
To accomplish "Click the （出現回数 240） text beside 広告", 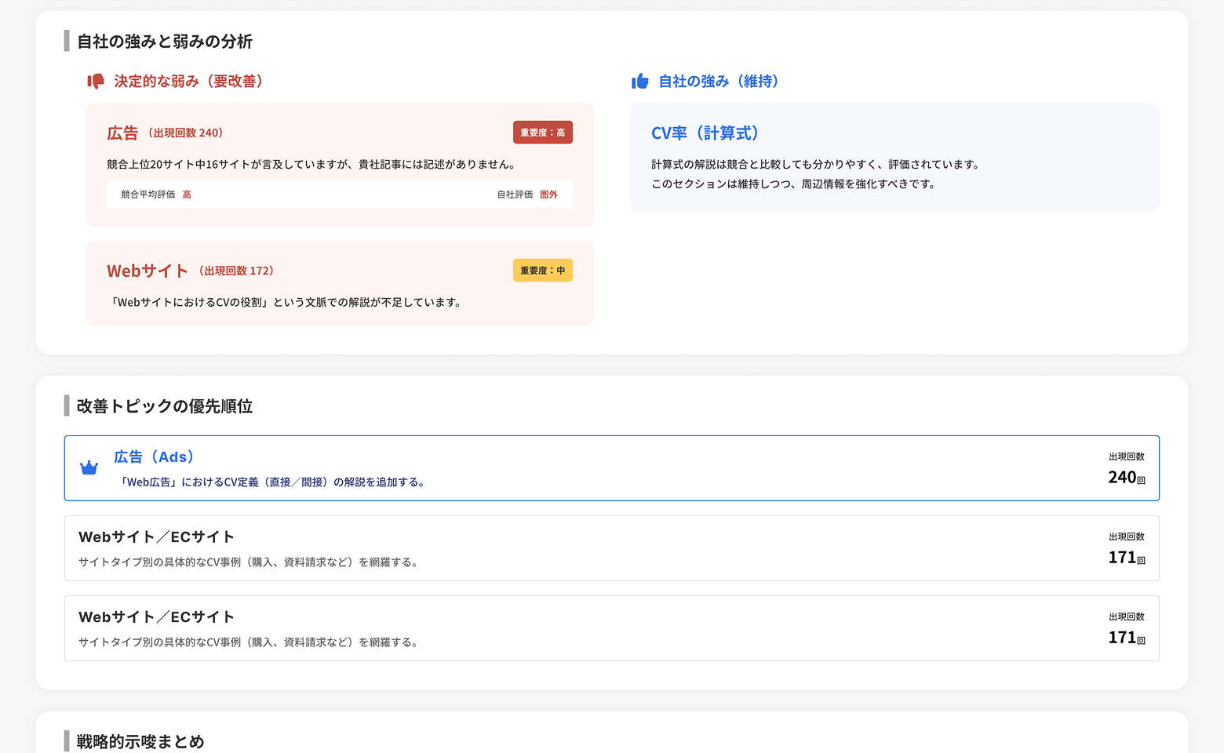I will click(186, 133).
